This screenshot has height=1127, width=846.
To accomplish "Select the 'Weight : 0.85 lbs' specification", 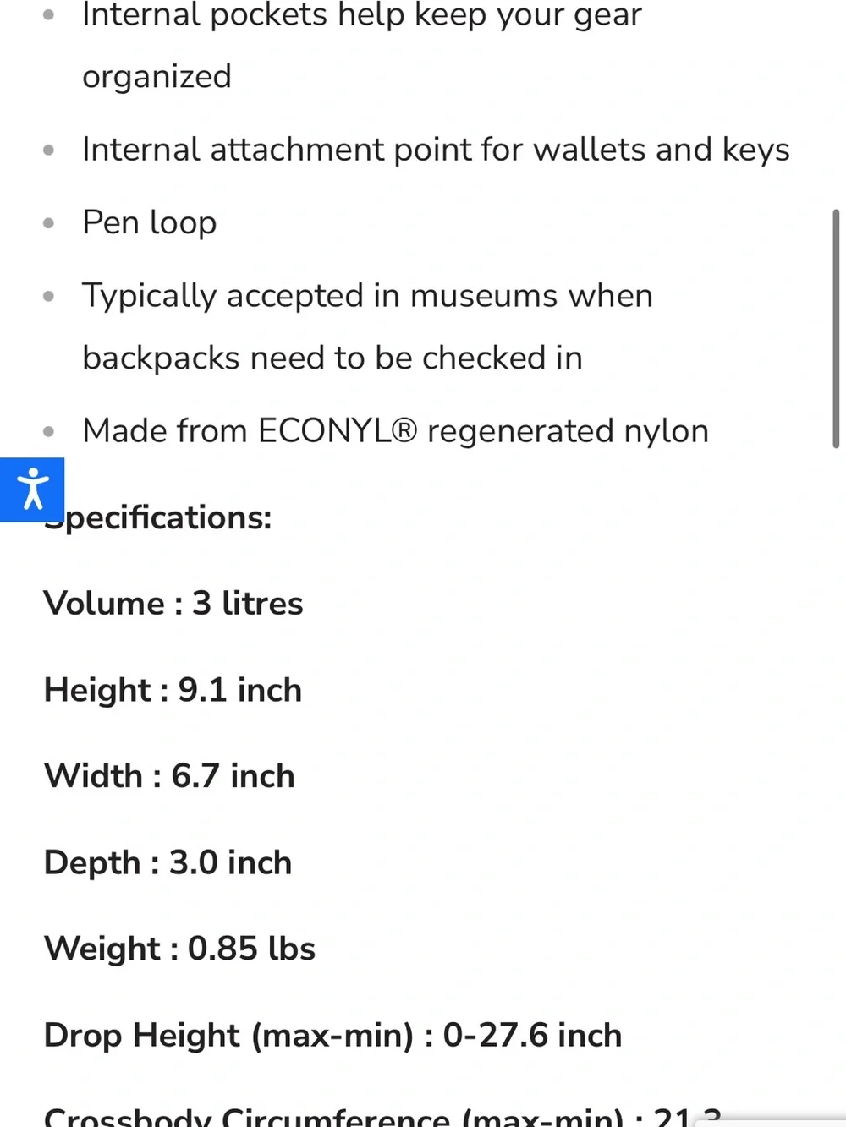I will coord(179,949).
